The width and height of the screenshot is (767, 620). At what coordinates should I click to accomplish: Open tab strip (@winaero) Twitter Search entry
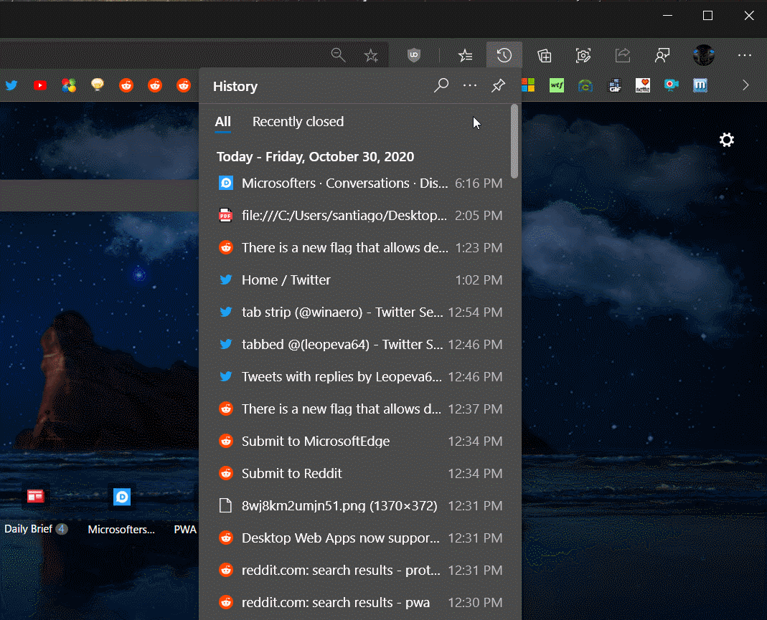click(360, 313)
